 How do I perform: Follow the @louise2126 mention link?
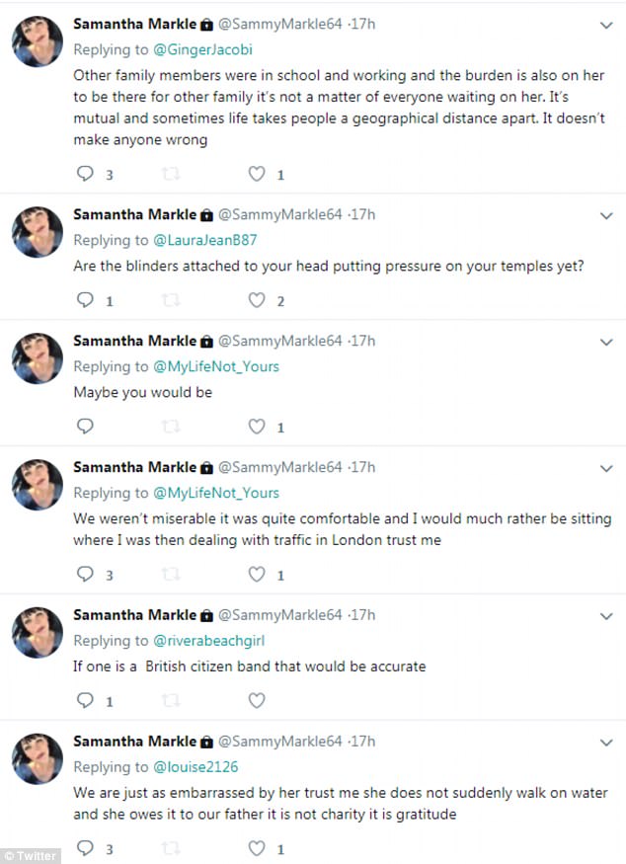click(x=196, y=767)
